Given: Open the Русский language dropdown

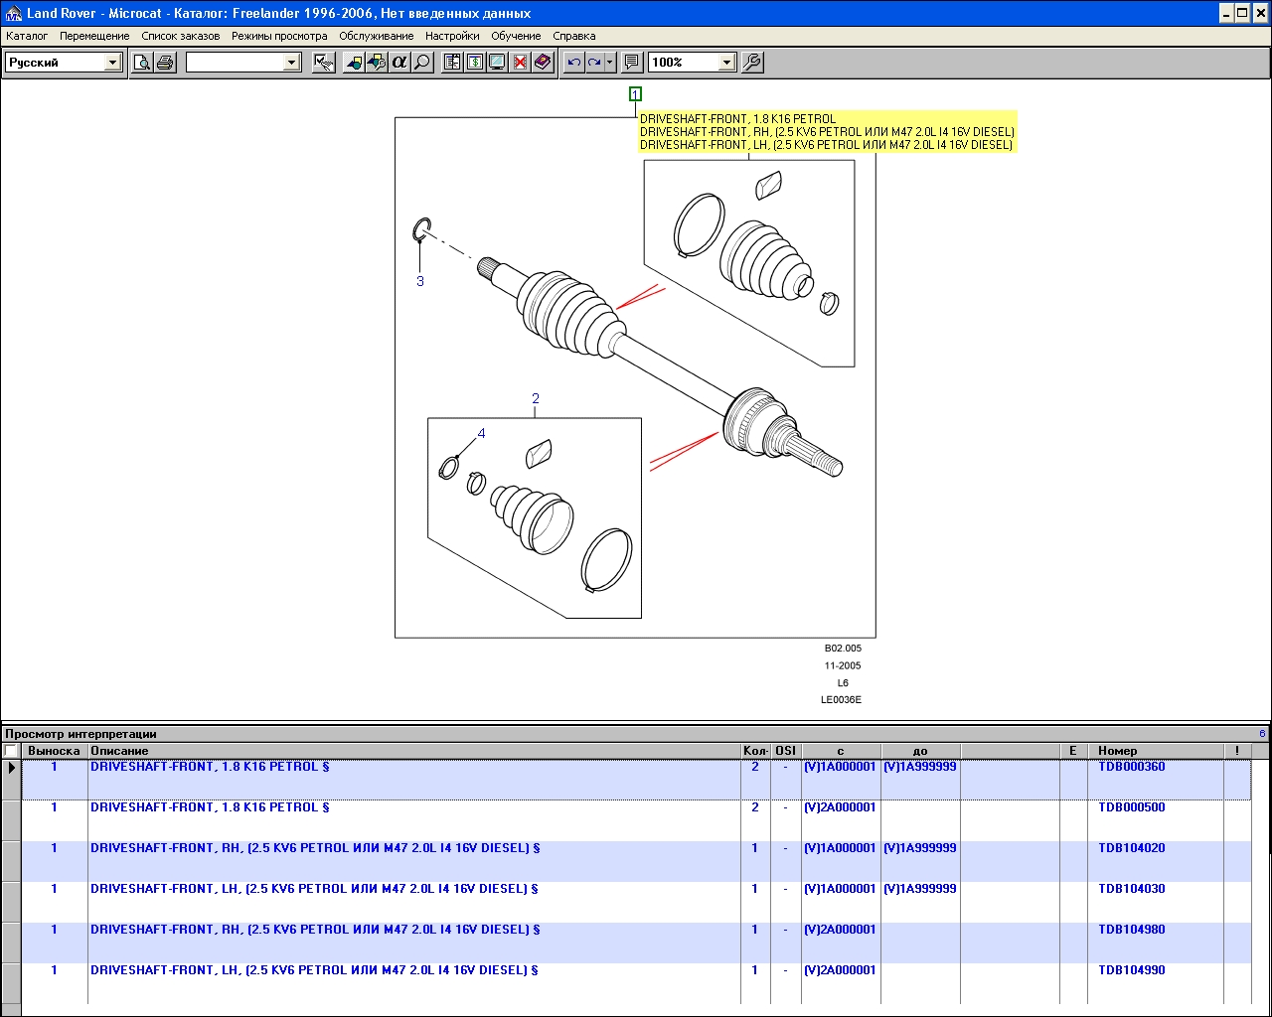Looking at the screenshot, I should pos(112,63).
